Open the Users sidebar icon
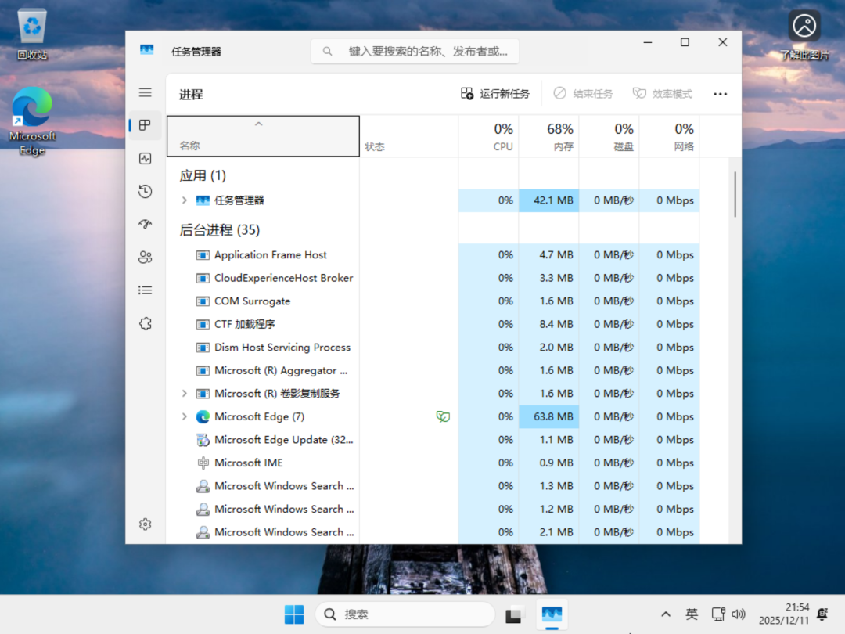Screen dimensions: 845x634 coord(145,258)
